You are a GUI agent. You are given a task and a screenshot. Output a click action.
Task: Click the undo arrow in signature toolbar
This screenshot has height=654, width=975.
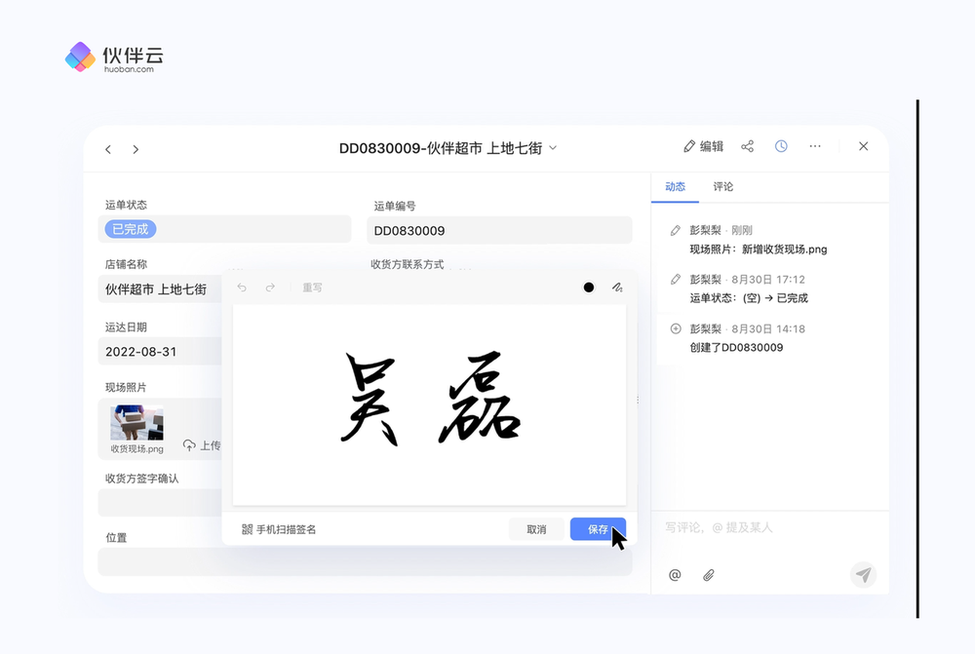click(242, 288)
